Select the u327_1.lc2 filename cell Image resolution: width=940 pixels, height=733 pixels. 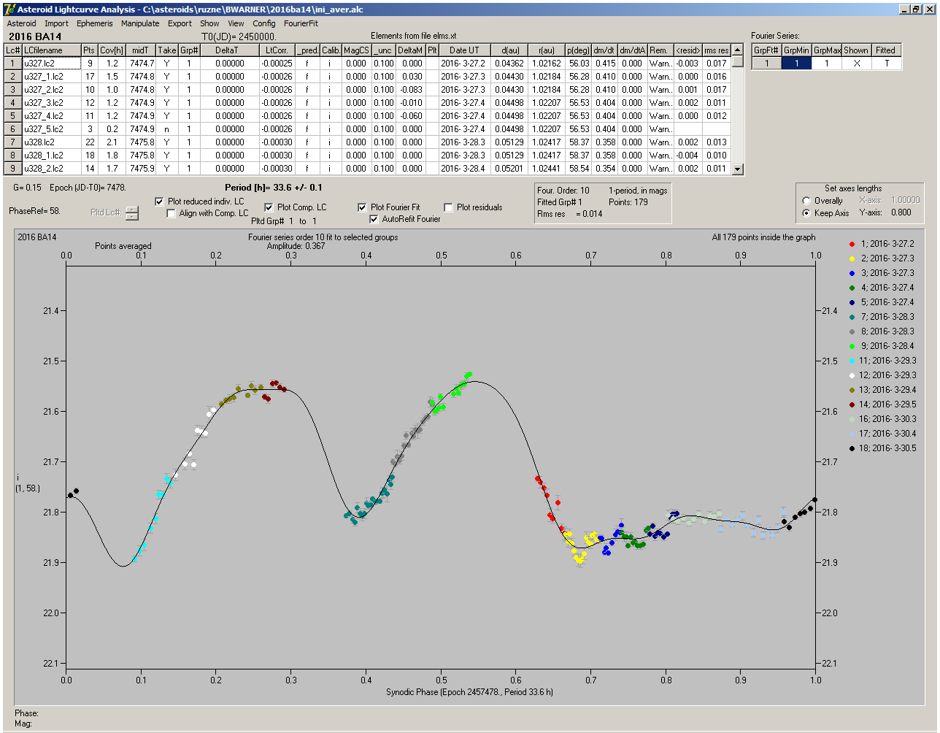pyautogui.click(x=51, y=77)
